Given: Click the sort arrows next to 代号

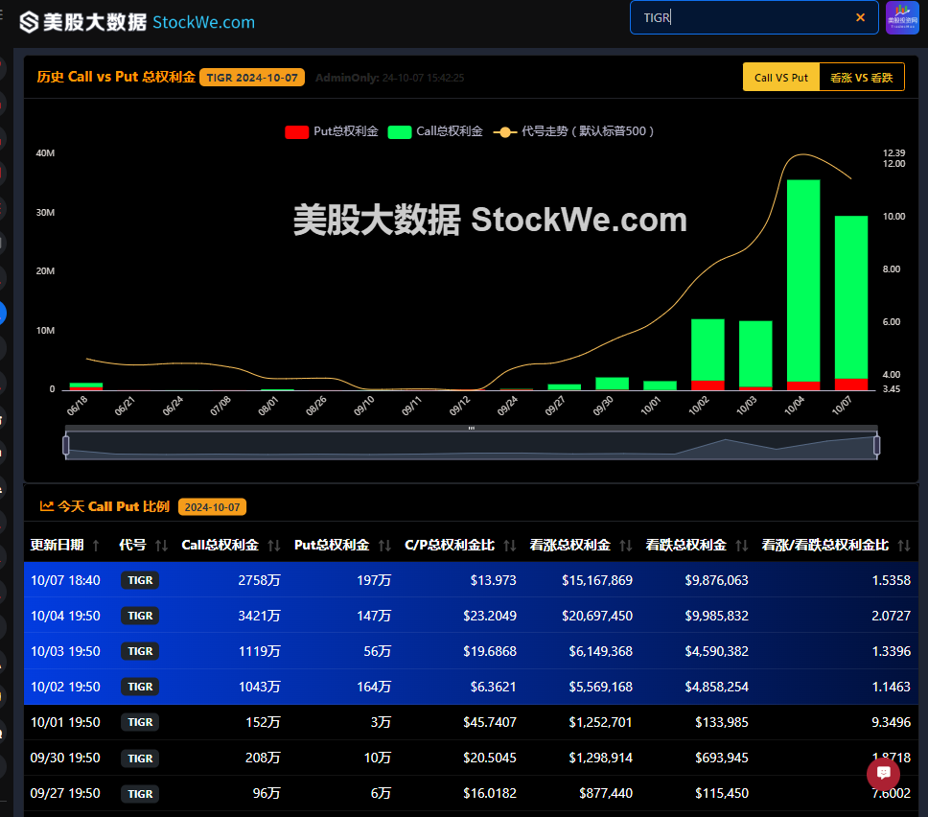Looking at the screenshot, I should coord(161,546).
